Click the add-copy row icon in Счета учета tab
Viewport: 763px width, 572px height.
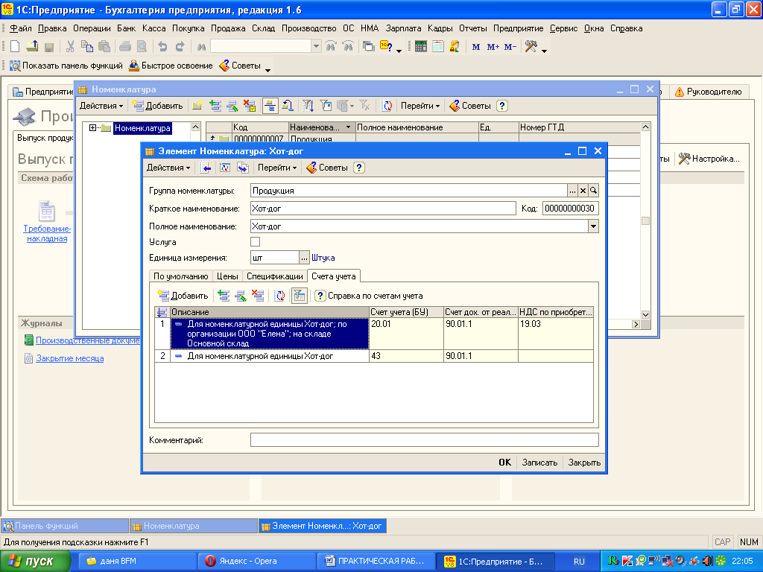(224, 296)
